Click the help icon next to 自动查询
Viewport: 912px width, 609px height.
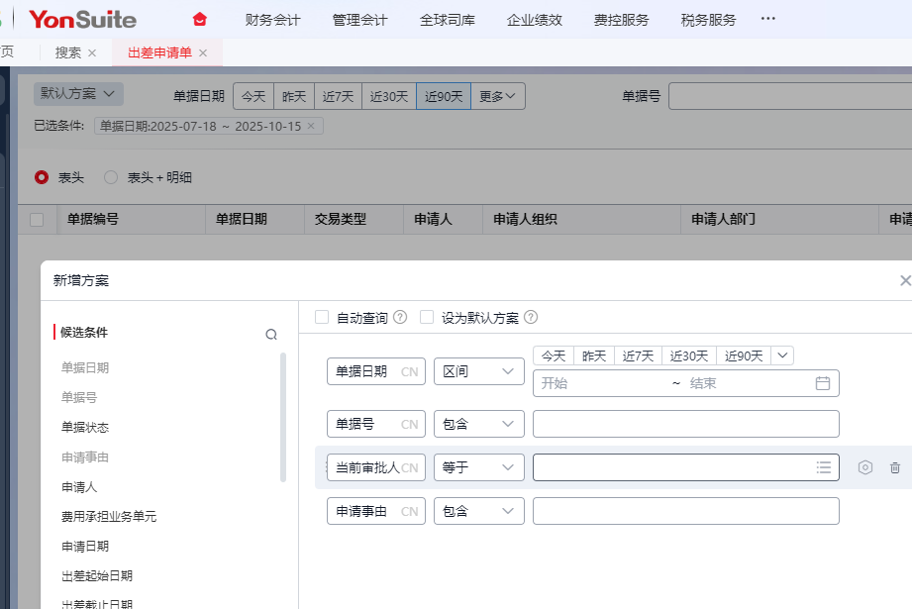(x=400, y=318)
